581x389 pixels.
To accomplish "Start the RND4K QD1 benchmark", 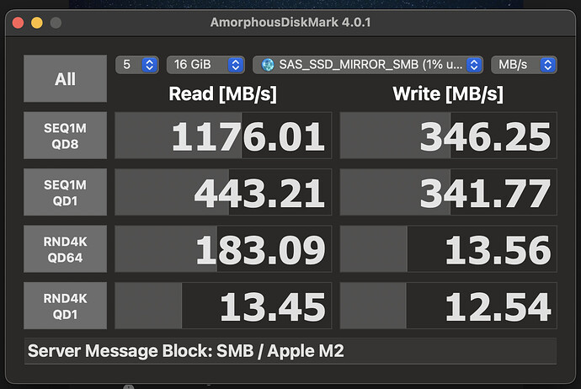I will pos(65,306).
